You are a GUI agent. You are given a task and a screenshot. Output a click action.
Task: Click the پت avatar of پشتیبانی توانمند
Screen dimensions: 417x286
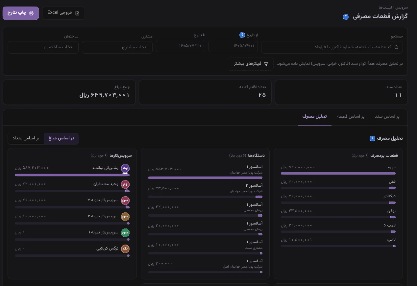[x=125, y=168]
